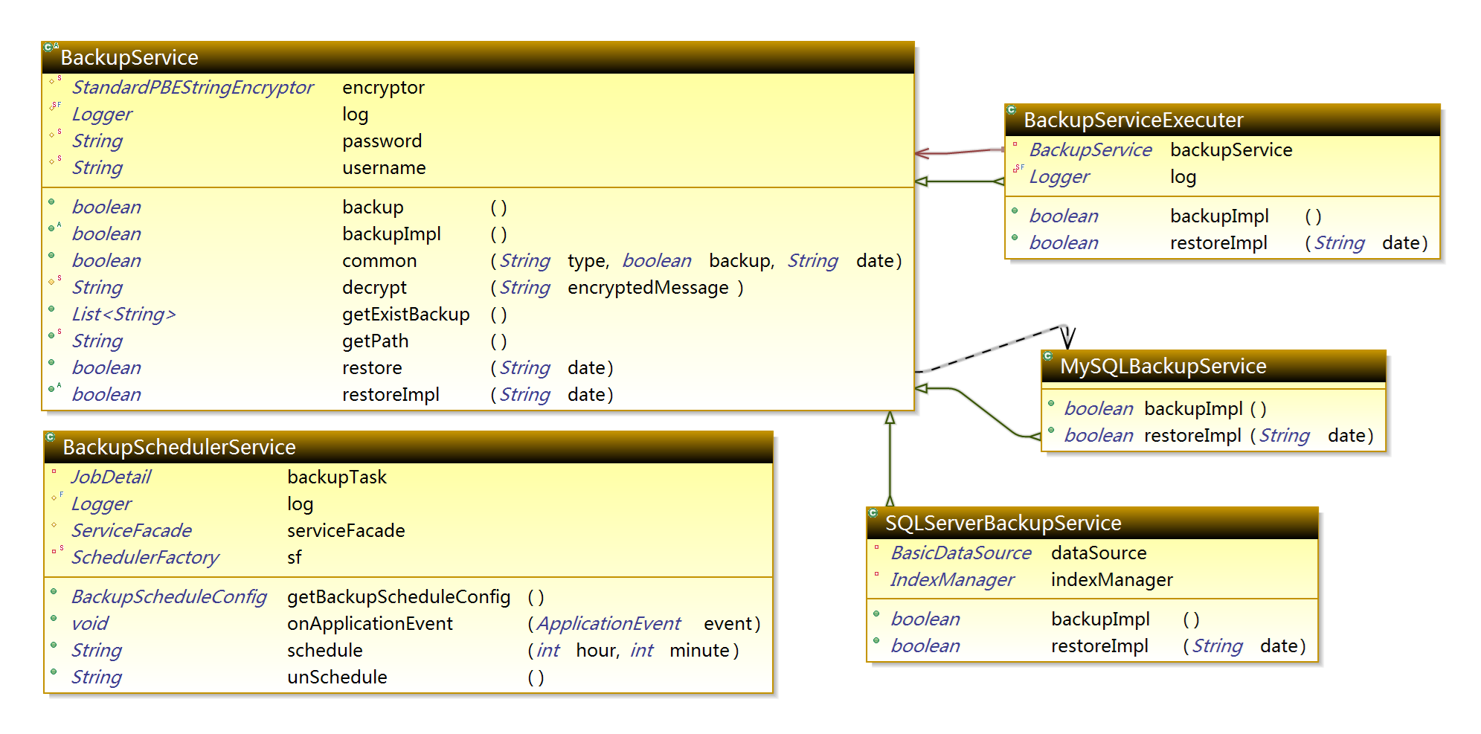The height and width of the screenshot is (734, 1481).
Task: Select restoreImpl method in BackupServiceExecuter
Action: click(1218, 243)
